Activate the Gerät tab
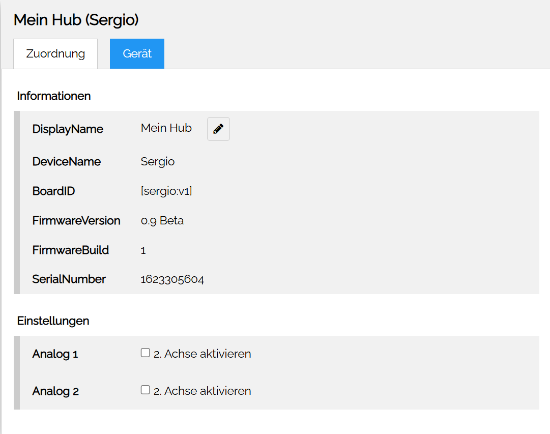Image resolution: width=550 pixels, height=434 pixels. pyautogui.click(x=137, y=53)
